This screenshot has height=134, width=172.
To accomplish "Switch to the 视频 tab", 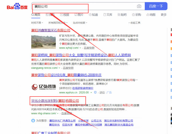I will click(64, 15).
